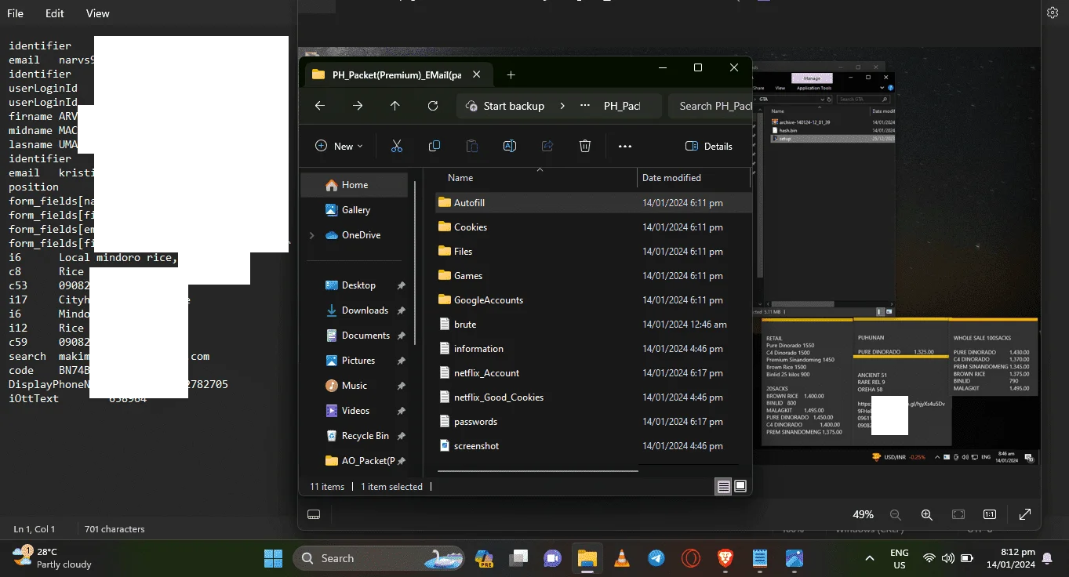
Task: Enter fullscreen in the image viewer
Action: 1025,514
